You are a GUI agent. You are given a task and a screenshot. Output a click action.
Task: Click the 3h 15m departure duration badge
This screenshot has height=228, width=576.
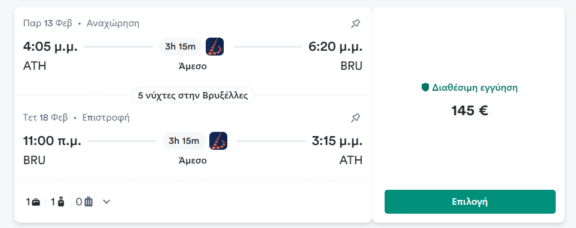click(181, 47)
